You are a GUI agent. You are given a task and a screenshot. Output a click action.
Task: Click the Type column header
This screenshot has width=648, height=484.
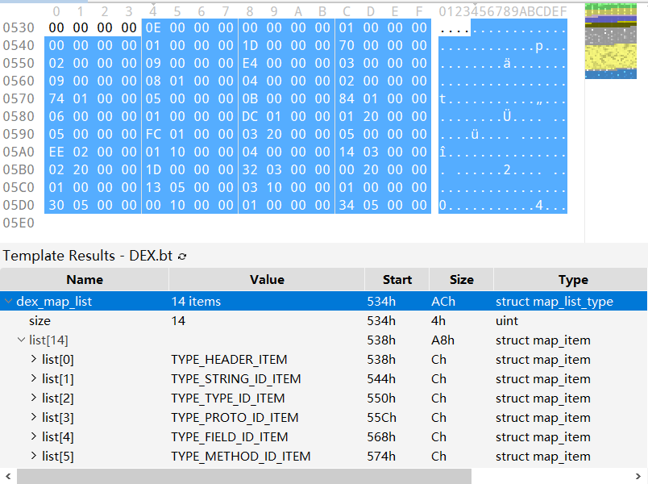(x=573, y=280)
